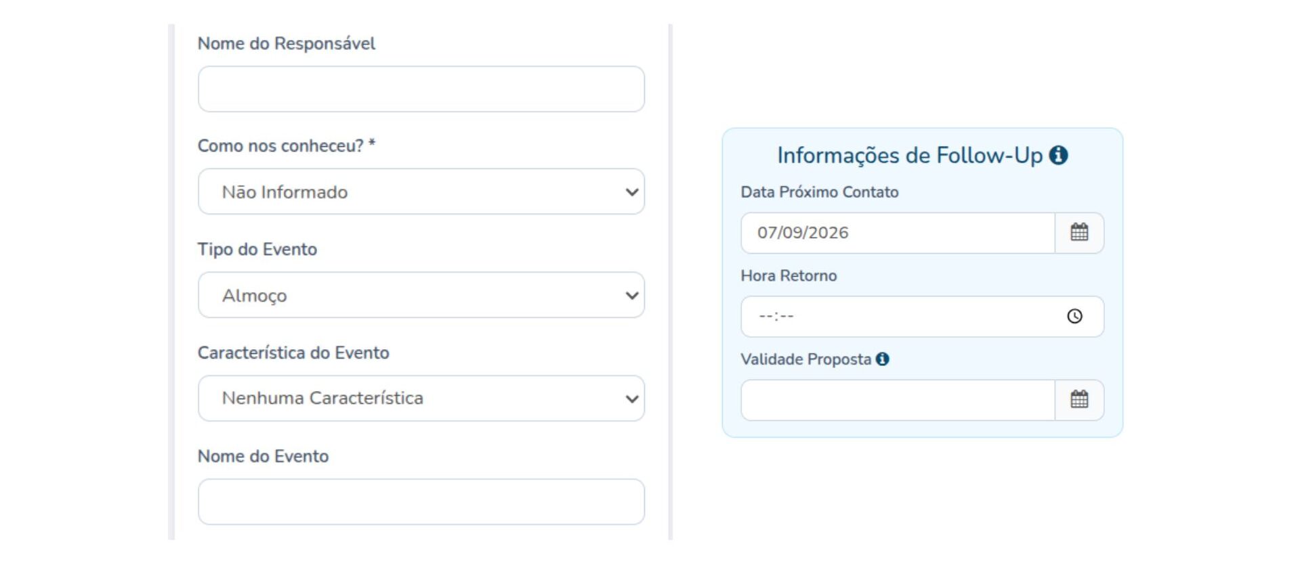Click into the Nome do Evento field
The image size is (1300, 567).
(421, 502)
